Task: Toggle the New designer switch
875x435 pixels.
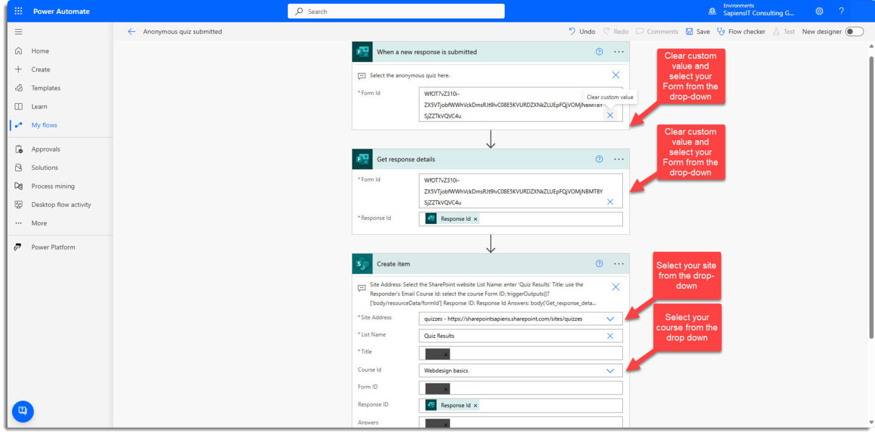Action: pyautogui.click(x=854, y=32)
